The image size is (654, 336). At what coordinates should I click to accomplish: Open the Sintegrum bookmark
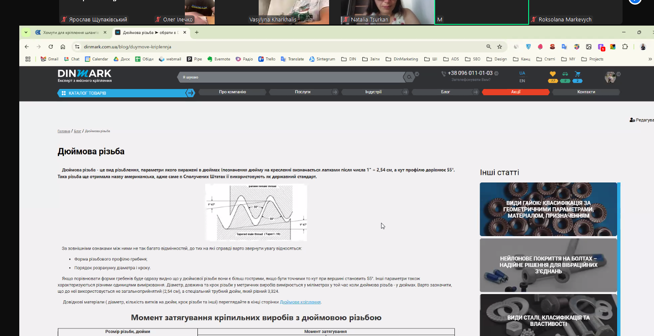(322, 59)
